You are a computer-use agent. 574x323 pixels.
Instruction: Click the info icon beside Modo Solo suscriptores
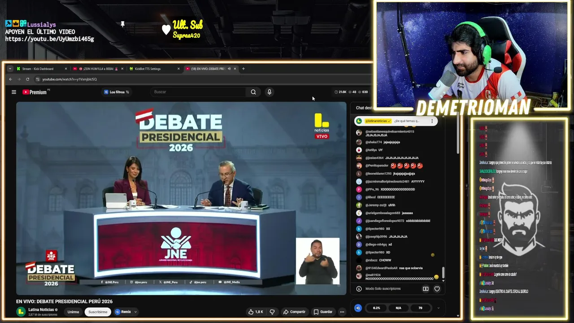pos(359,289)
